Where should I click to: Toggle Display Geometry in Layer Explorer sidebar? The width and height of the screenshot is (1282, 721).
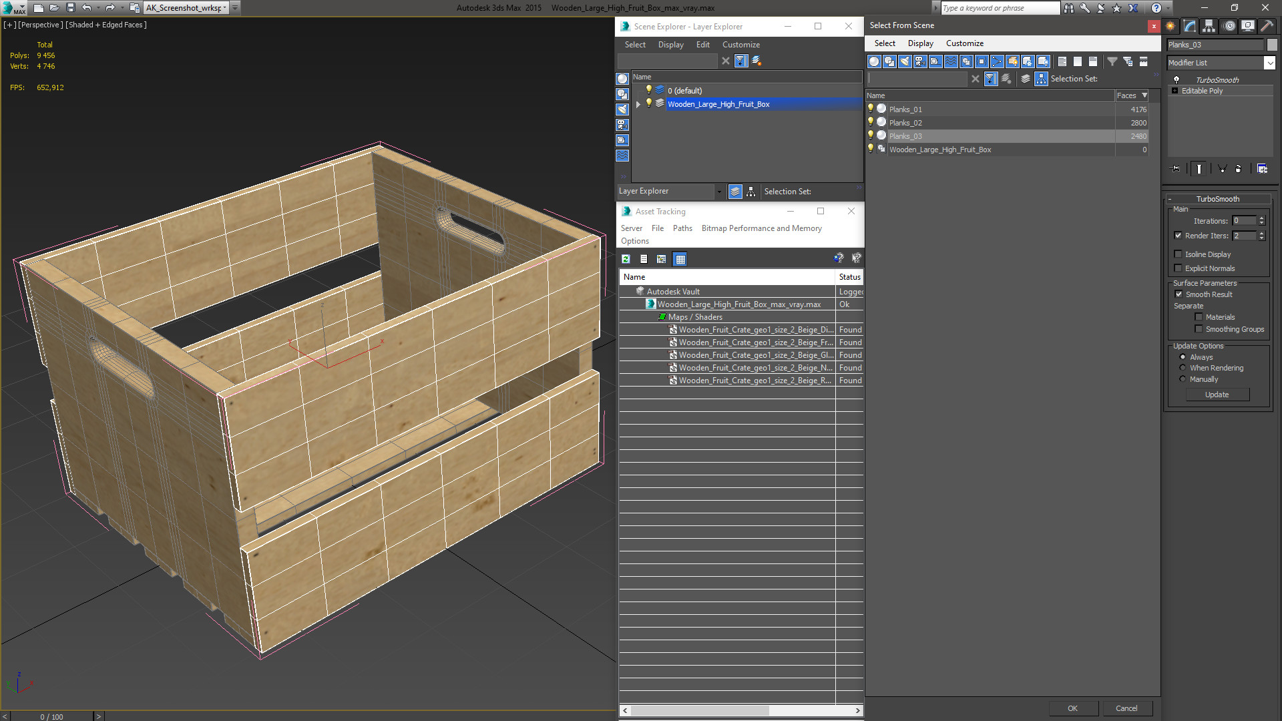622,79
